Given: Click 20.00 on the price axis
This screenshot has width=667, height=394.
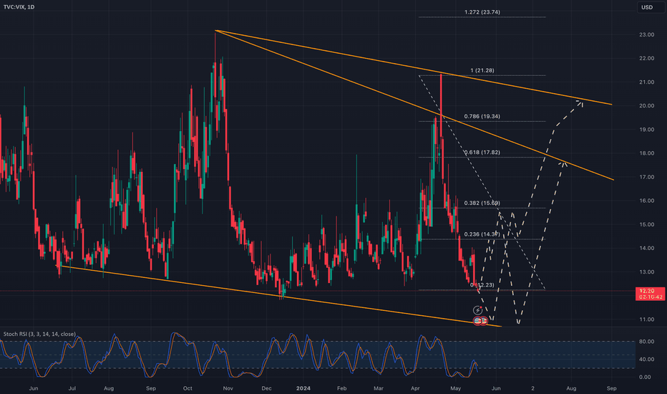Looking at the screenshot, I should (646, 106).
